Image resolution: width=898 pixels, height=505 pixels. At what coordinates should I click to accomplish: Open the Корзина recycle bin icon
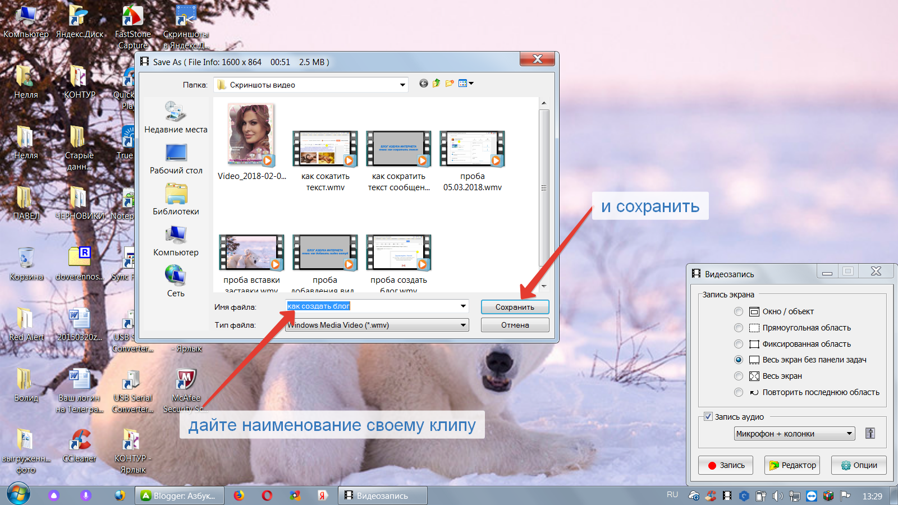[26, 264]
